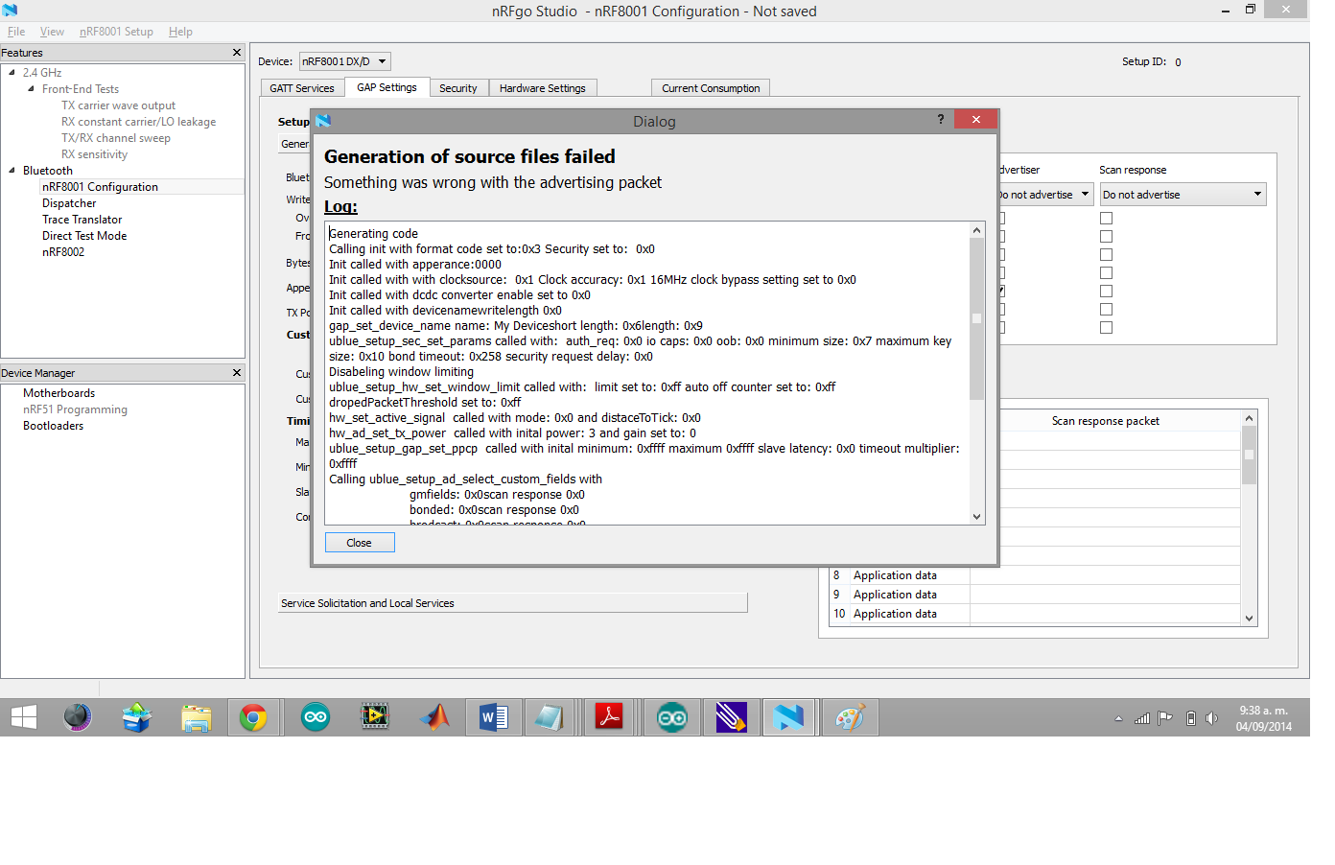
Task: Show hidden system tray icons
Action: click(x=1118, y=718)
